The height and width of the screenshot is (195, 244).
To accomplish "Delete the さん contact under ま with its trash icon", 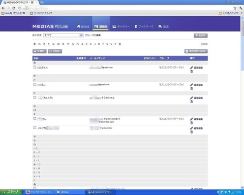I will [x=192, y=123].
